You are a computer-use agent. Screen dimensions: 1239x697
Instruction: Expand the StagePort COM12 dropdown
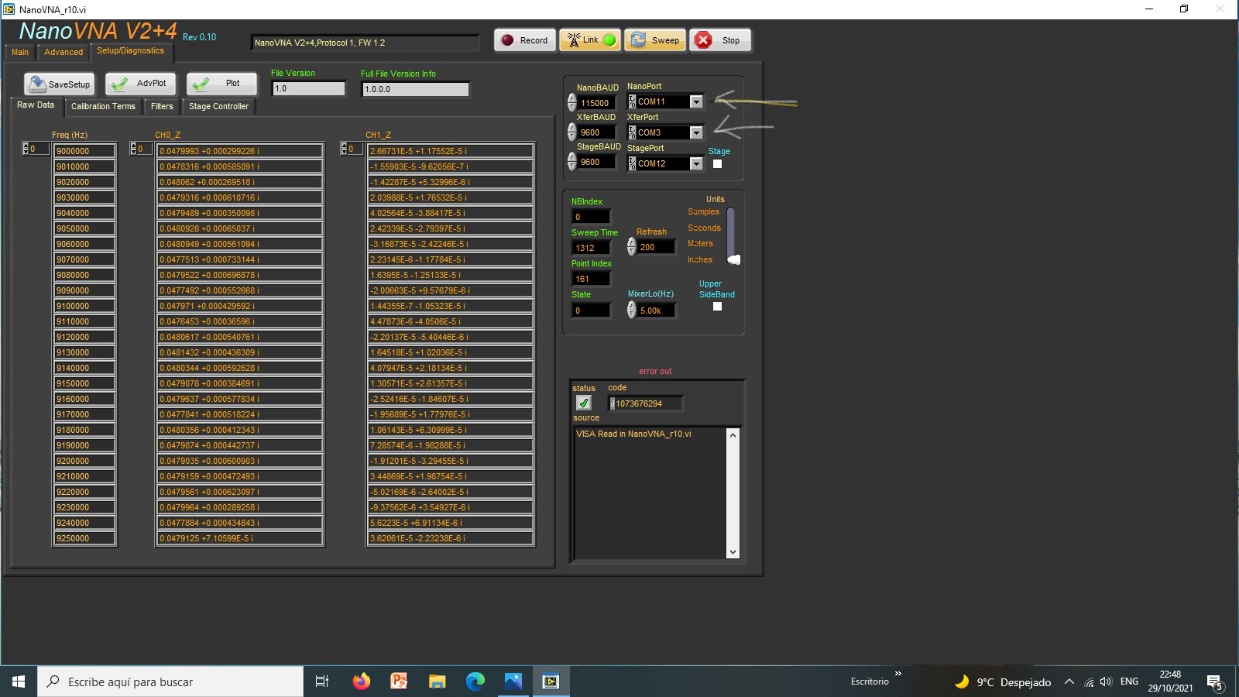pyautogui.click(x=696, y=163)
